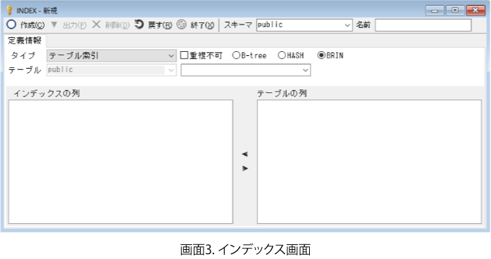Select the HASH index type option

click(281, 55)
